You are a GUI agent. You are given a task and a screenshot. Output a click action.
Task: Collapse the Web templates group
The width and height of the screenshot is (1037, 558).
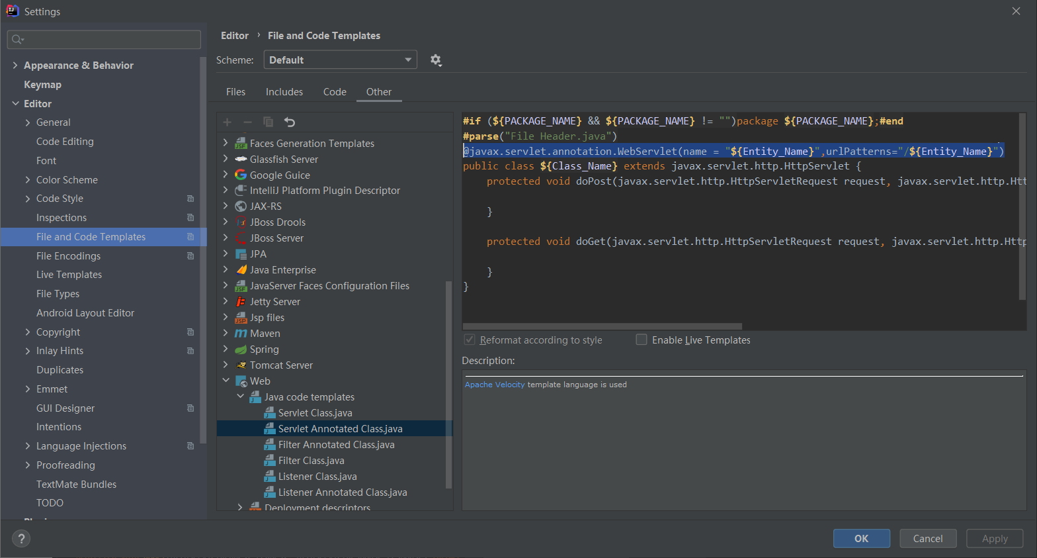226,381
